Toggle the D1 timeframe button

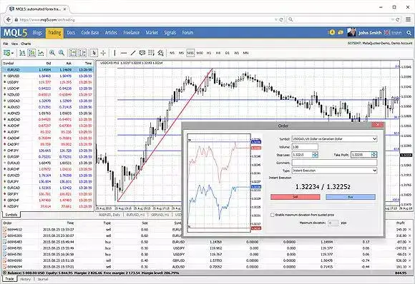227,53
